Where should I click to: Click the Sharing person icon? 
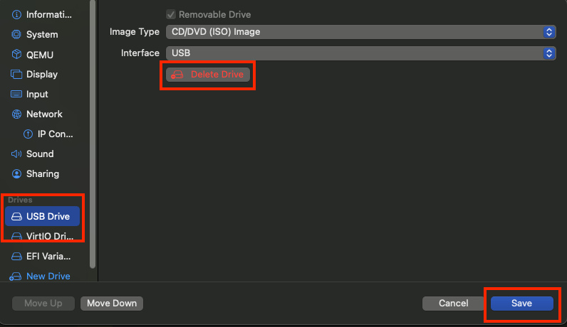pyautogui.click(x=16, y=173)
